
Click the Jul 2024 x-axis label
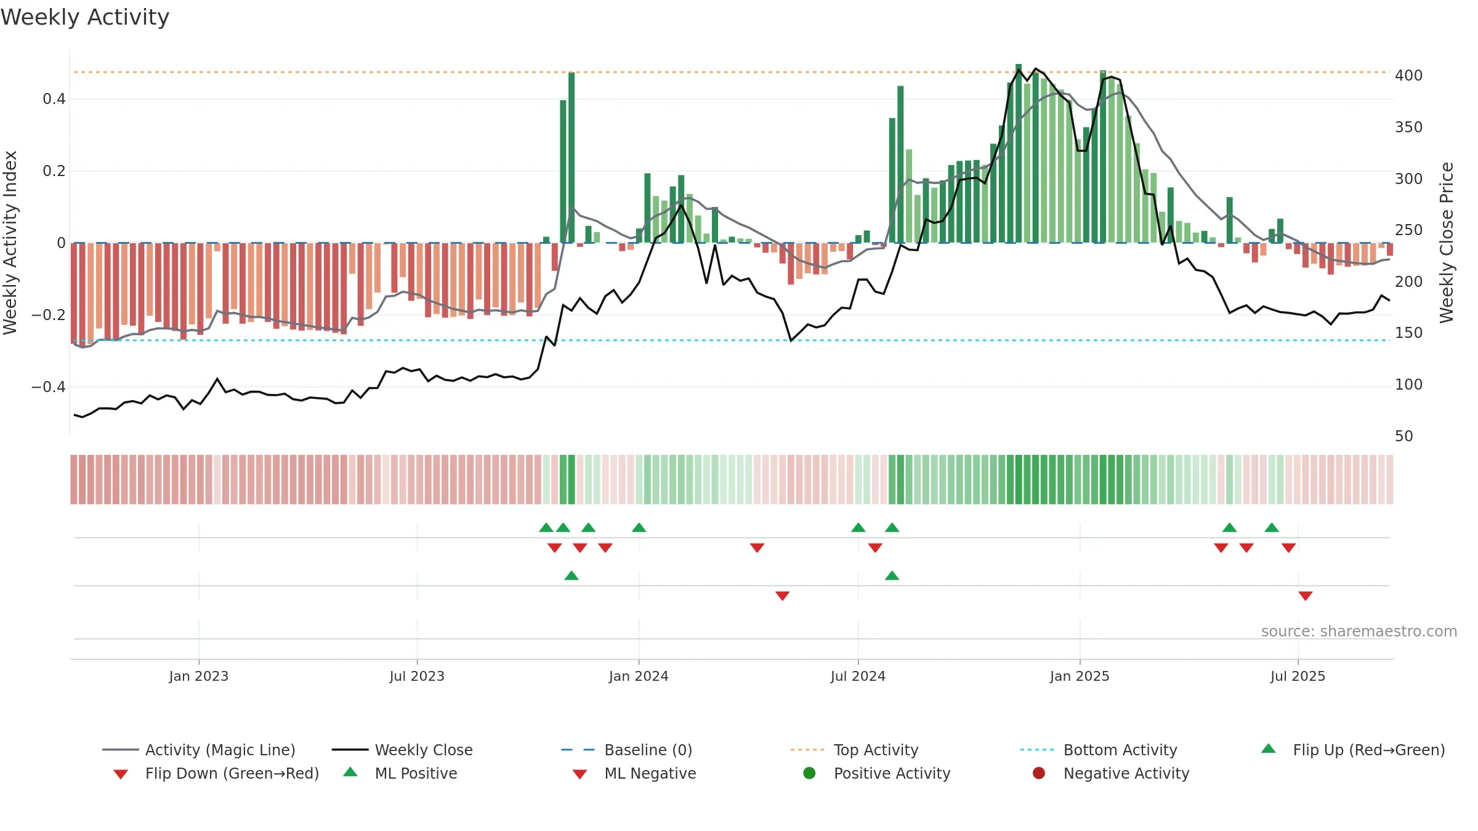point(858,676)
